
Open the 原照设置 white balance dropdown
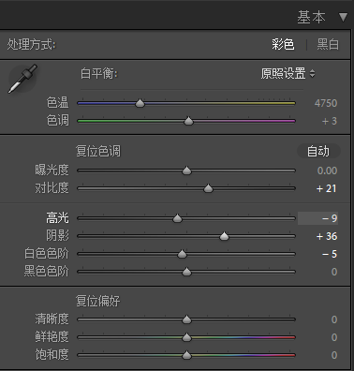click(288, 74)
